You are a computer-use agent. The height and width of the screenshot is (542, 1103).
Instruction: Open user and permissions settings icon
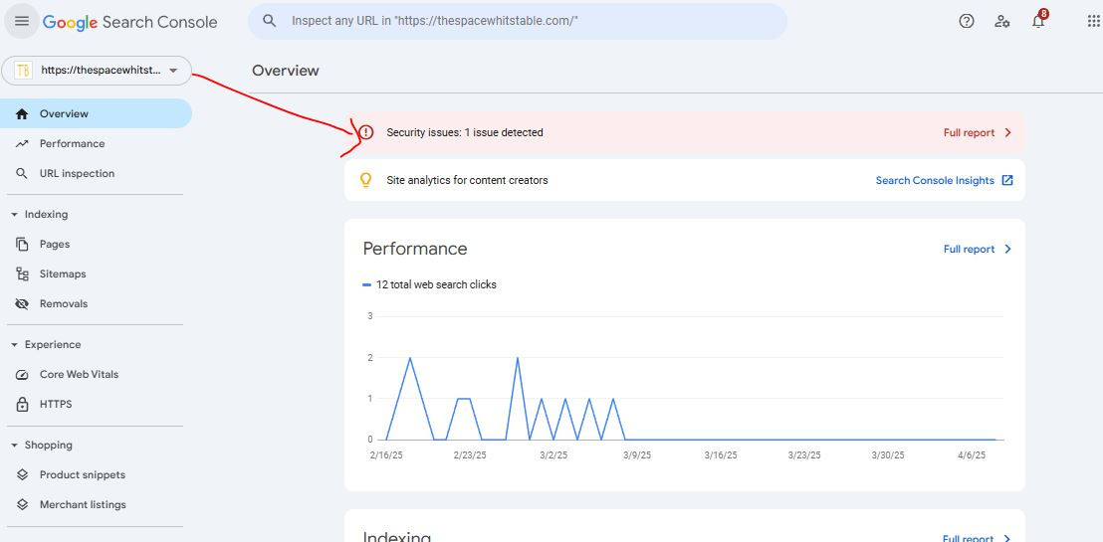point(1002,21)
